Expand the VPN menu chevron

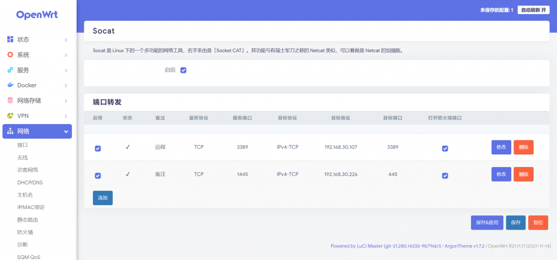pos(66,116)
